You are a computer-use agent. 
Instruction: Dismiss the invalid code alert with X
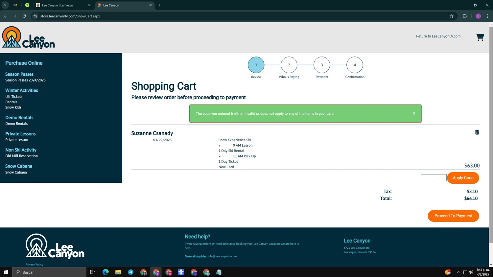(x=414, y=113)
